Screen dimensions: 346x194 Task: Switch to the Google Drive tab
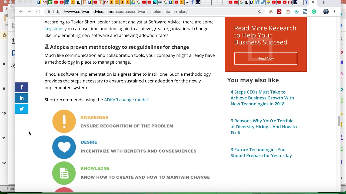click(x=133, y=2)
